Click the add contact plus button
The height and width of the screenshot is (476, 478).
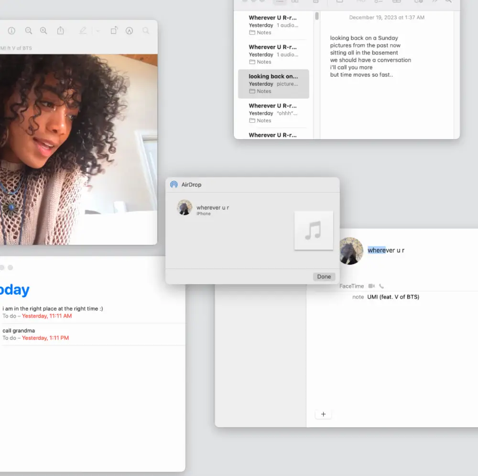point(323,414)
